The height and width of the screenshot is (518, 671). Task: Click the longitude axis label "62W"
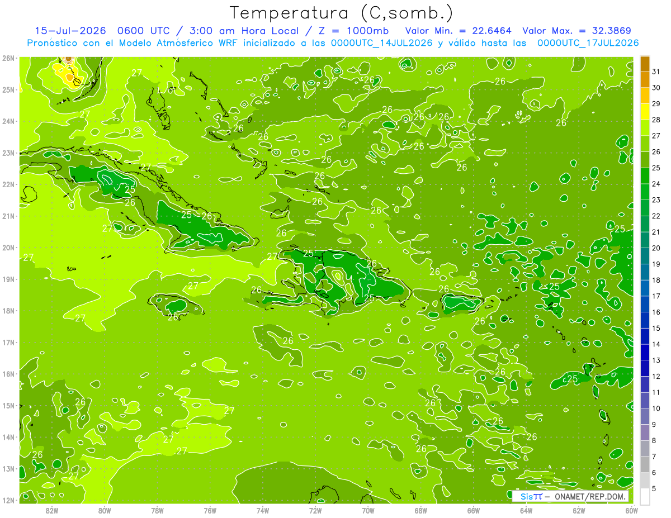[x=579, y=510]
